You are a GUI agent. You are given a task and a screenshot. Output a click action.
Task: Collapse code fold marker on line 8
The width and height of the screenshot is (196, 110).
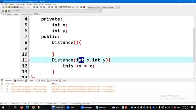pos(28,42)
